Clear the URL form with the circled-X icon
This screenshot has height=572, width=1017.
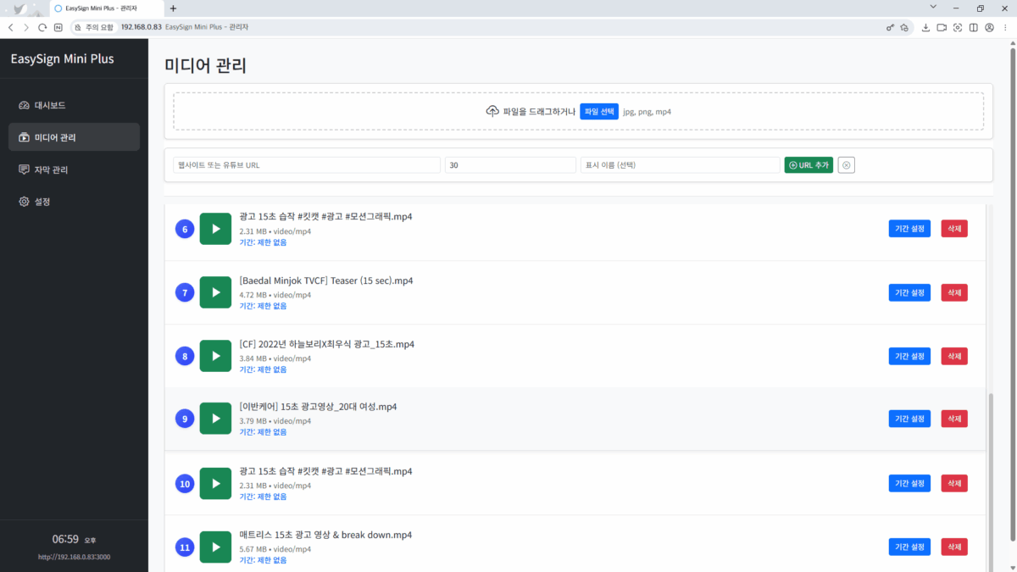coord(846,164)
